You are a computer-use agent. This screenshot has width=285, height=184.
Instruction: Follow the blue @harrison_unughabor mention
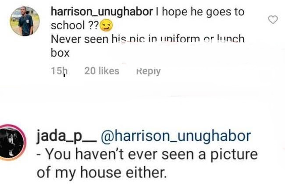(x=176, y=136)
